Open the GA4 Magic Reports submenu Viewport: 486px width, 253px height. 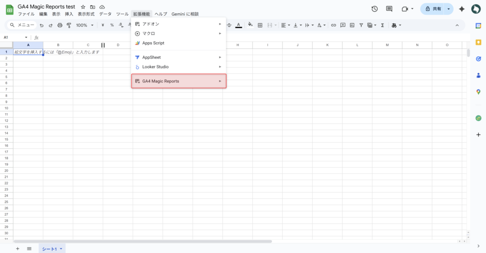[178, 81]
